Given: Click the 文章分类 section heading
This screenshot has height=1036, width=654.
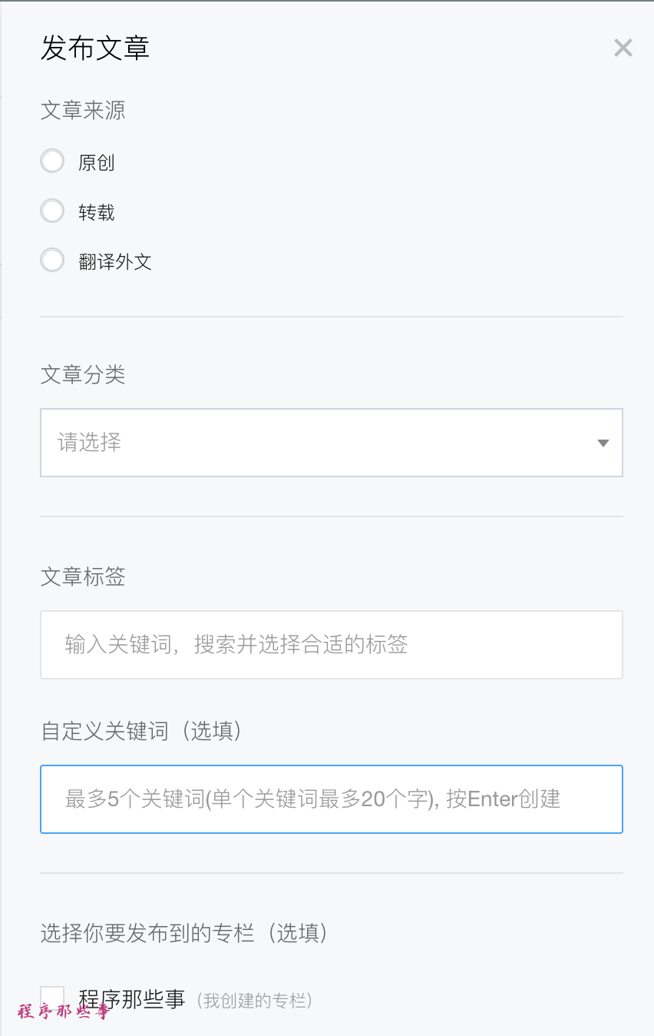Looking at the screenshot, I should point(83,375).
